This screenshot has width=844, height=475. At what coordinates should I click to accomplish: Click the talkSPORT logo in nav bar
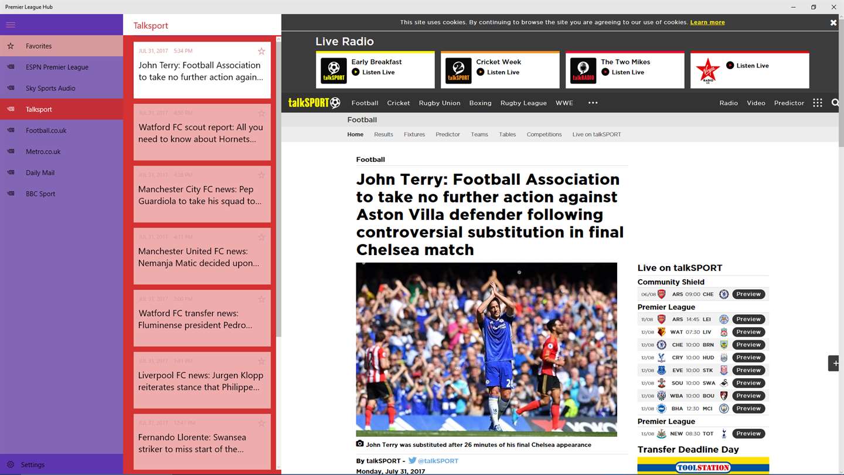coord(314,103)
